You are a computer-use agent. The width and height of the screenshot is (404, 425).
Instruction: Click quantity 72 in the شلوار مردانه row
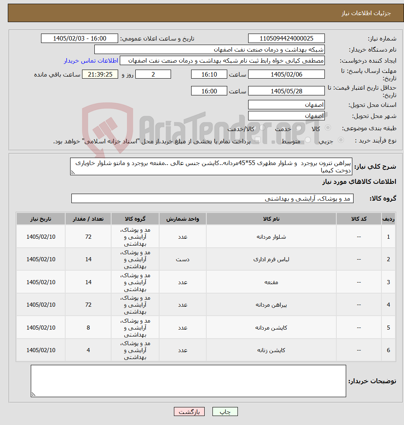click(x=88, y=237)
